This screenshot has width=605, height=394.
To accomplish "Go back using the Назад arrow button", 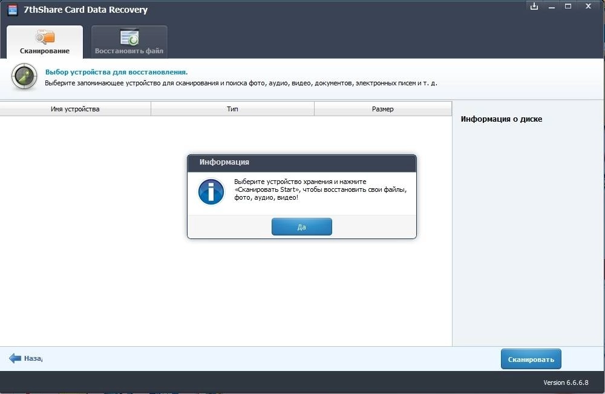I will 25,358.
